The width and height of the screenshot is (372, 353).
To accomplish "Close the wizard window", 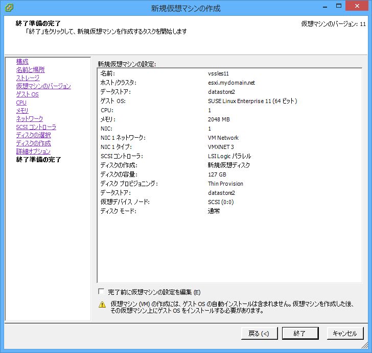I will coord(357,6).
